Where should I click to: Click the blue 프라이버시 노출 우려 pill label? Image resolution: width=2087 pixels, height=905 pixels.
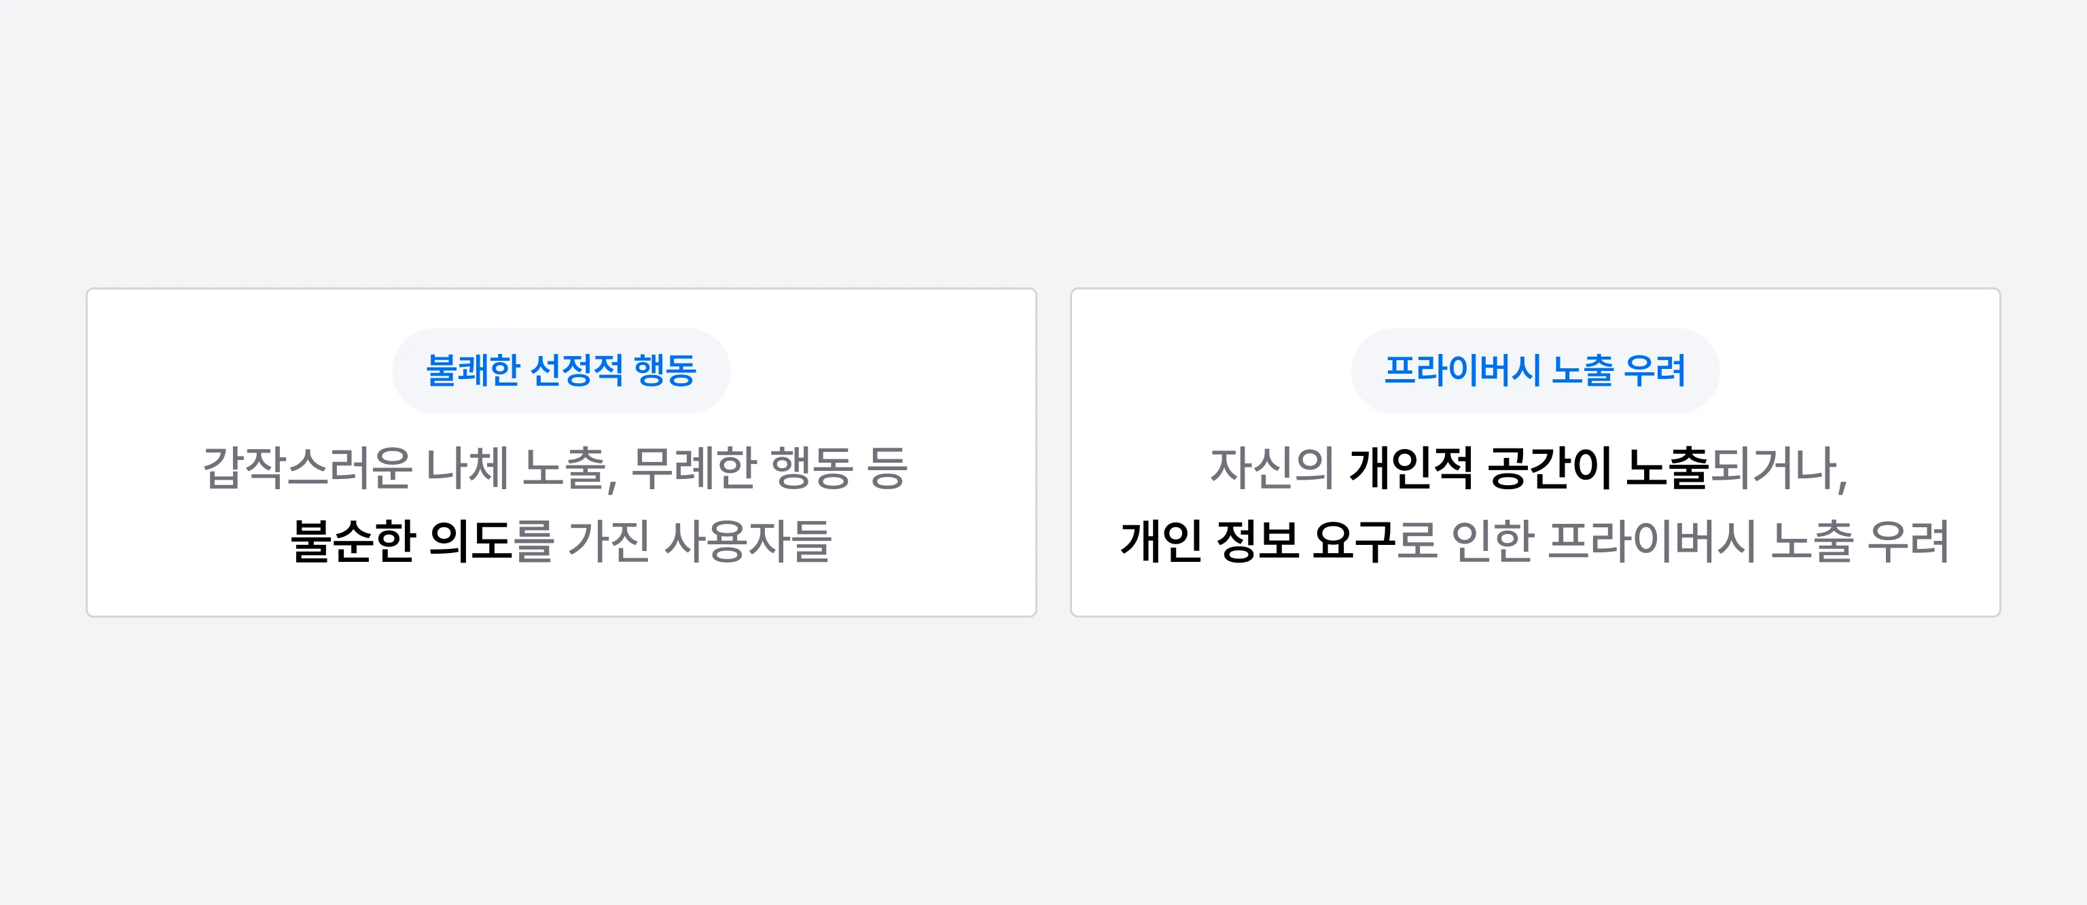coord(1535,370)
